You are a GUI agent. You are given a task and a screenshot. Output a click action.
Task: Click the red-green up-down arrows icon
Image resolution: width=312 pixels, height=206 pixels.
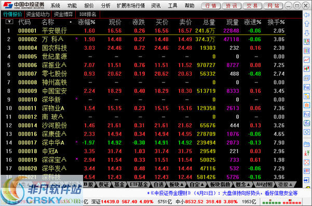(x=307, y=153)
